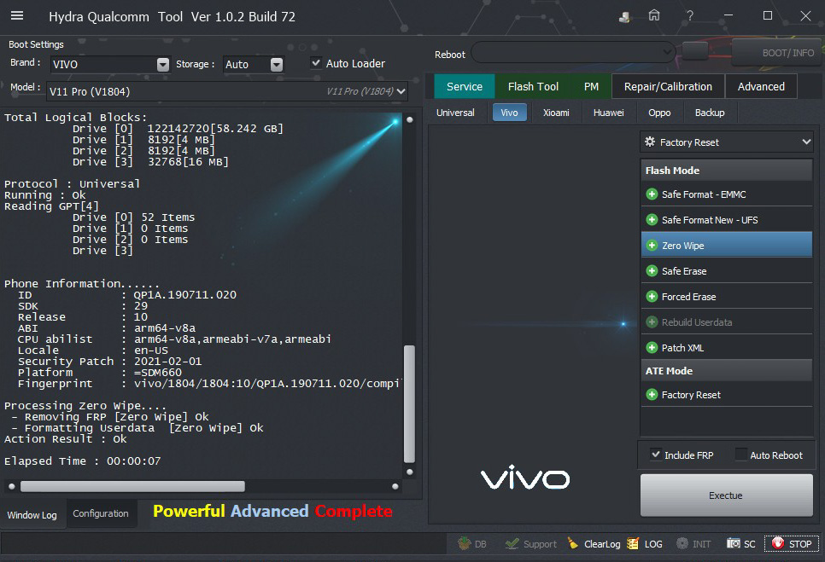The image size is (825, 562).
Task: Click the green plus icon beside ATE Factory Reset
Action: click(x=652, y=395)
